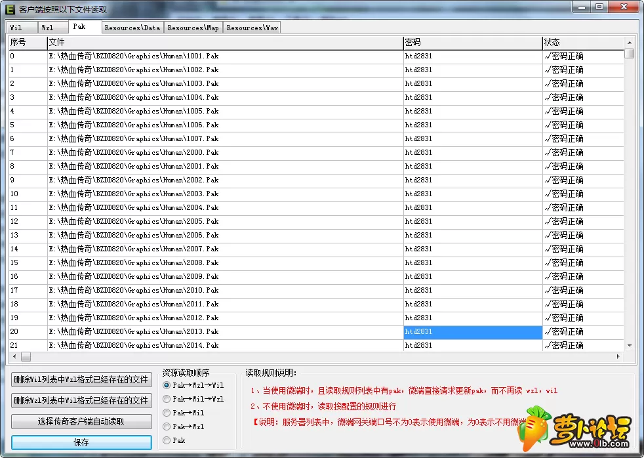Click the horizontal scrollbar left arrow
644x458 pixels.
(x=14, y=356)
